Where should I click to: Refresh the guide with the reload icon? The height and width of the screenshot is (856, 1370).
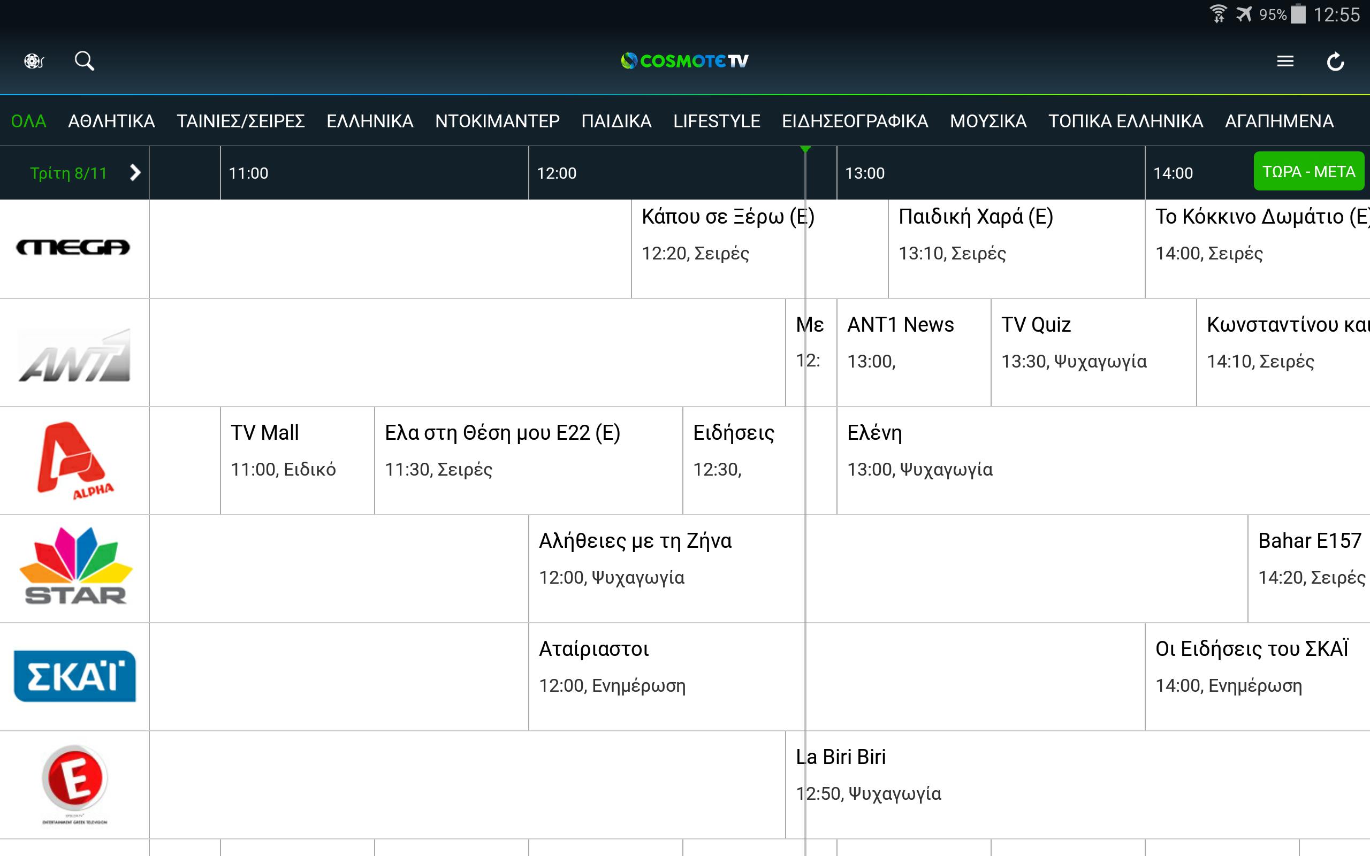tap(1335, 60)
